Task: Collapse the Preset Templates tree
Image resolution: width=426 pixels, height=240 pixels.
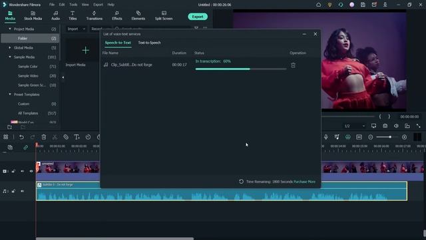Action: pos(10,95)
